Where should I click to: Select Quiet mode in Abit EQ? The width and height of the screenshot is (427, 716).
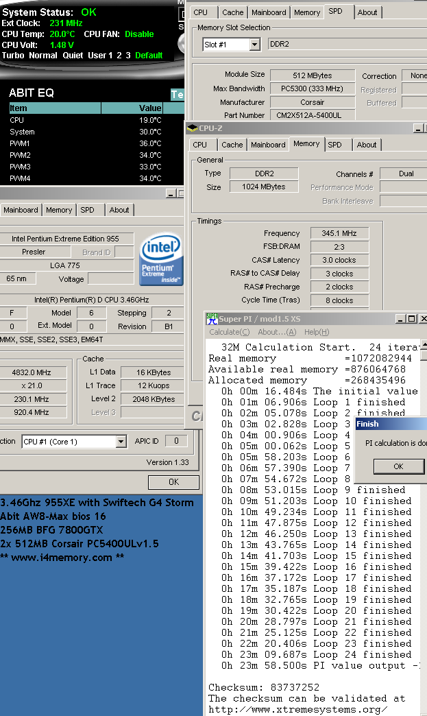[x=73, y=56]
